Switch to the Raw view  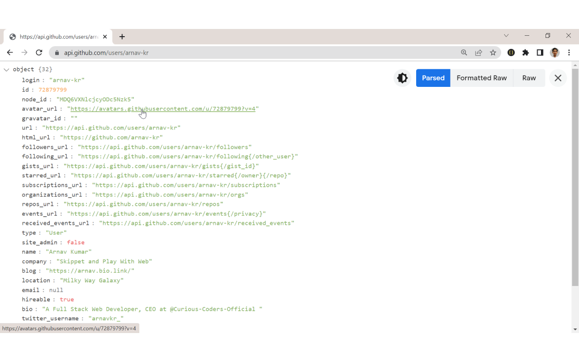tap(529, 78)
